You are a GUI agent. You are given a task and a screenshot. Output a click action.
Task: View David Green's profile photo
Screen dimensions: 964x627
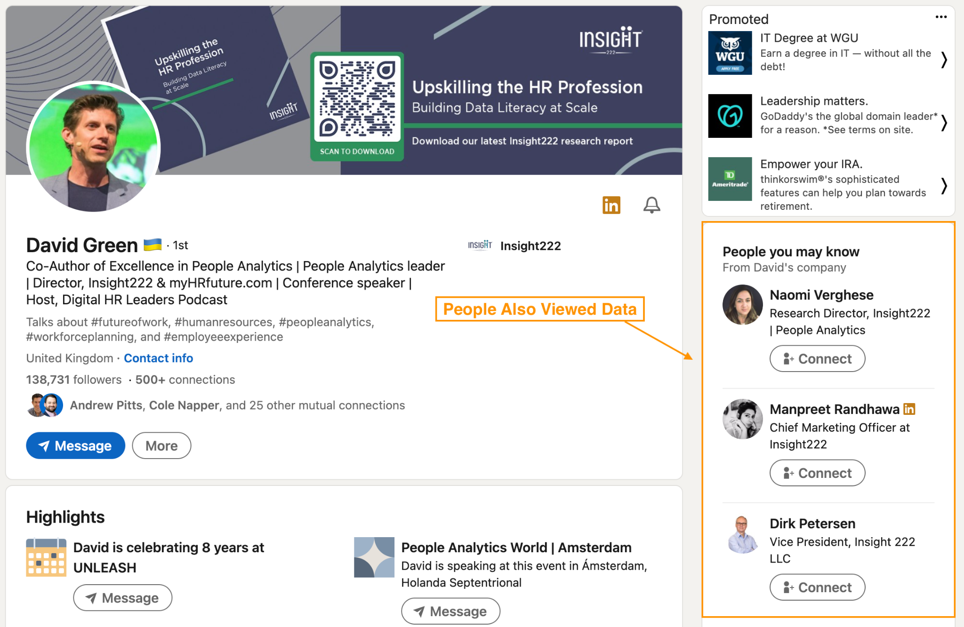(x=94, y=147)
